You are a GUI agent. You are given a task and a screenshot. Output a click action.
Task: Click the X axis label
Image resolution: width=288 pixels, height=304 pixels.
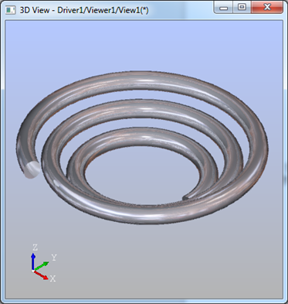click(x=53, y=278)
